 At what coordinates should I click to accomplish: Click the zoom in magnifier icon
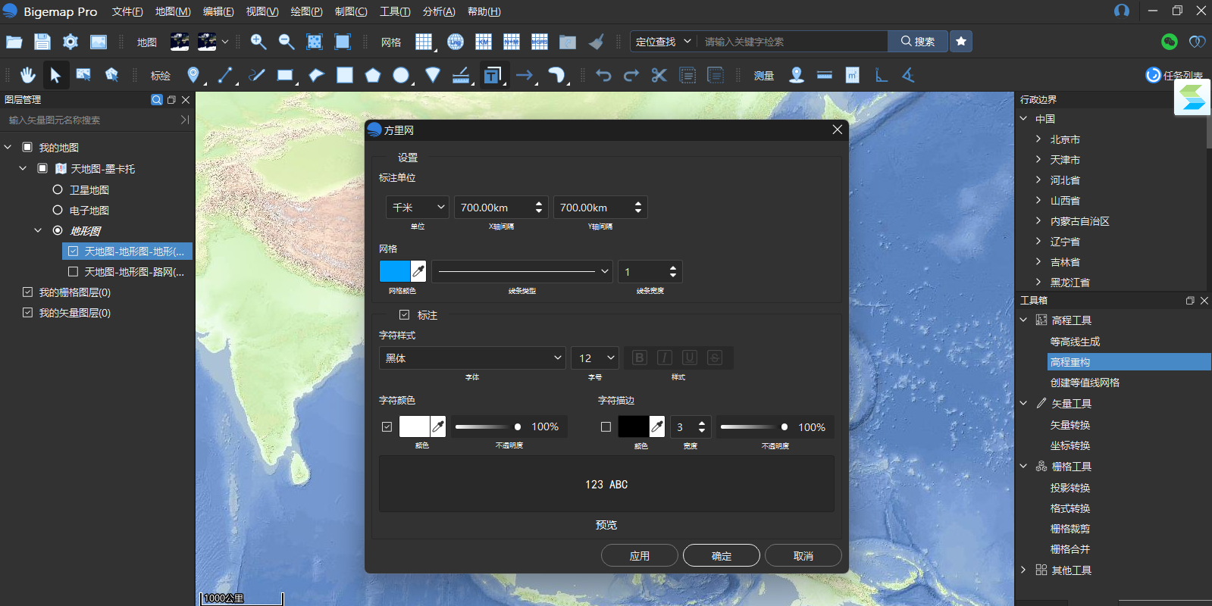[x=258, y=42]
